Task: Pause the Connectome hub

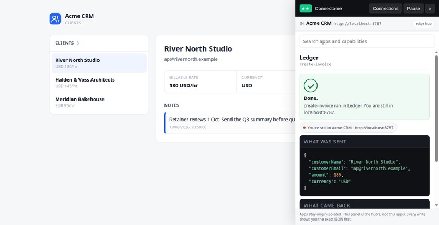Action: coord(413,8)
